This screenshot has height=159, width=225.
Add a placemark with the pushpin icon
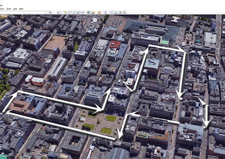point(65,12)
